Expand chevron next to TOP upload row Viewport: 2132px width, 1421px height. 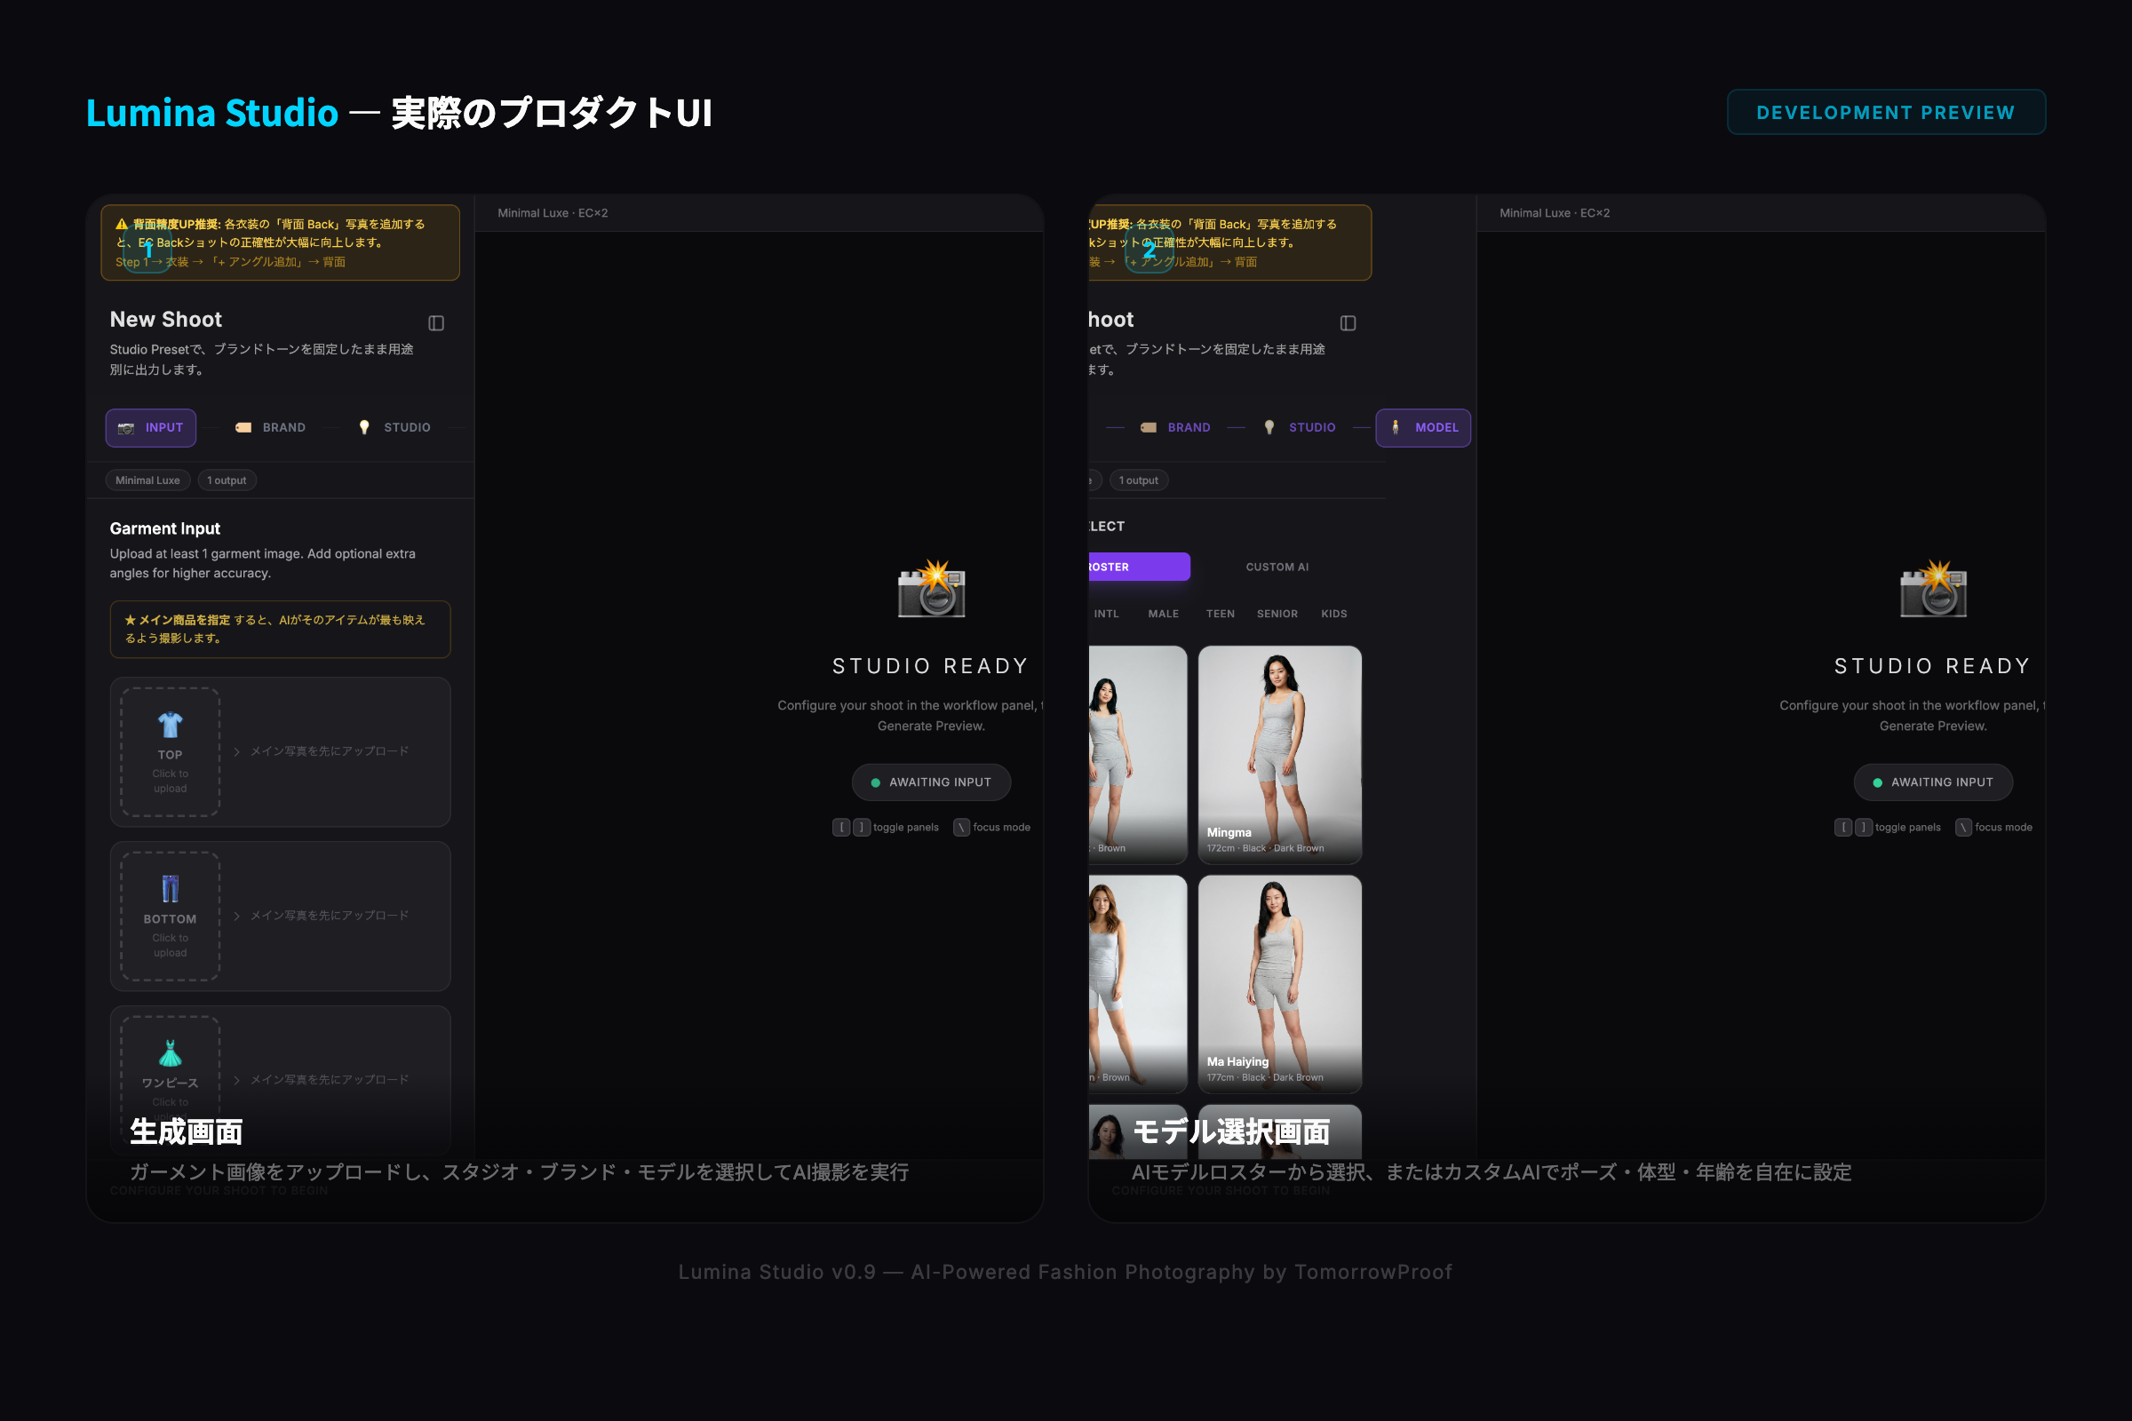click(x=236, y=751)
